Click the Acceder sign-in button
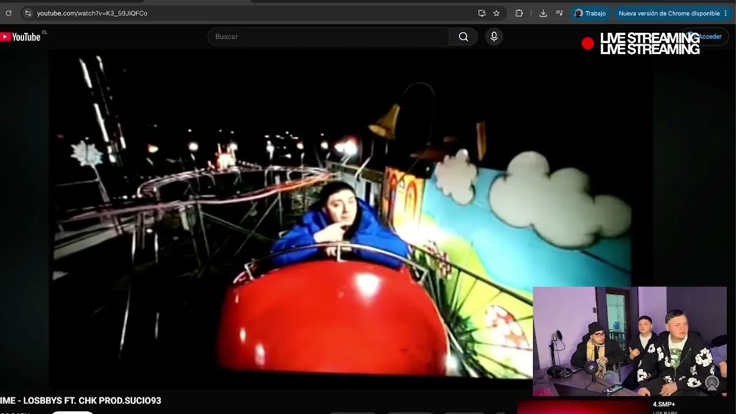The width and height of the screenshot is (736, 414). (706, 37)
